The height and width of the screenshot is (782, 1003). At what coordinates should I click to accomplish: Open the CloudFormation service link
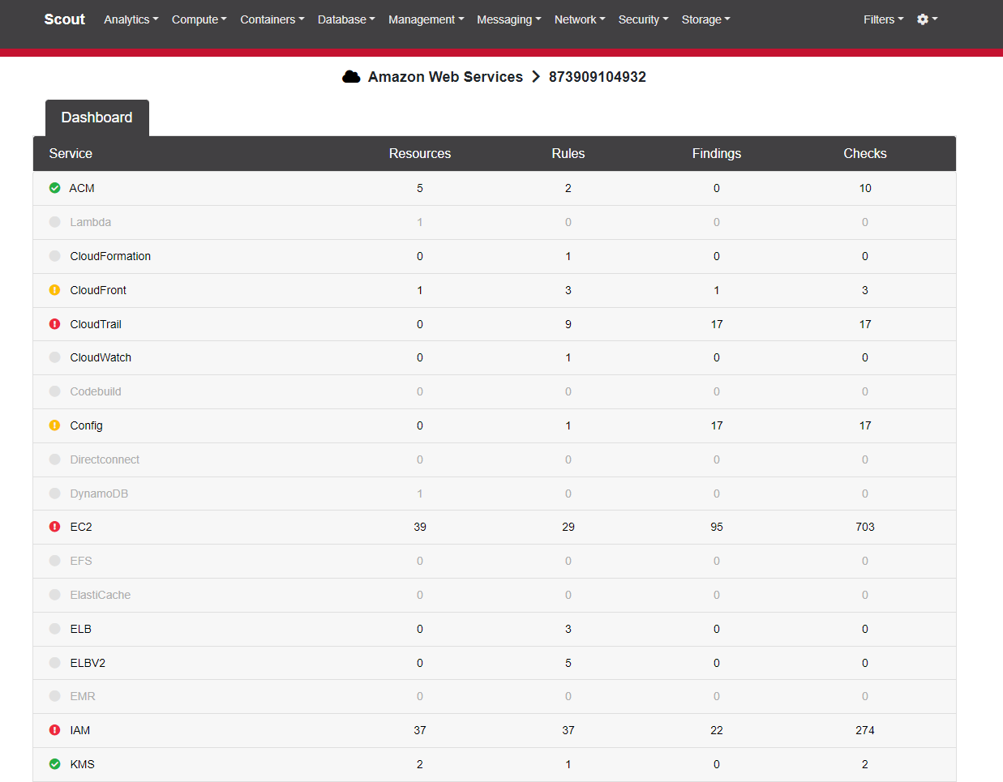(110, 256)
